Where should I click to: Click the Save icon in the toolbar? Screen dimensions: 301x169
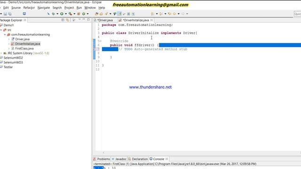5,14
